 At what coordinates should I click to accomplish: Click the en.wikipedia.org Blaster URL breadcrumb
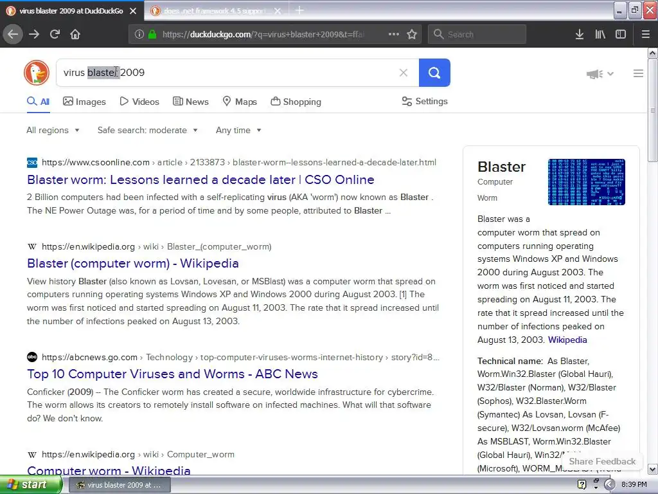point(157,246)
